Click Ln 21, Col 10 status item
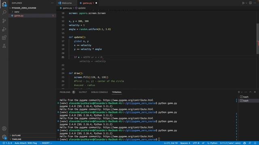This screenshot has width=259, height=145. (x=171, y=143)
